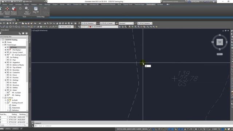Switch to the Featured Apps tab
This screenshot has width=233, height=131.
tap(139, 4)
